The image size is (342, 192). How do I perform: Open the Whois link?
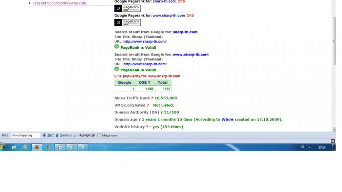pos(228,119)
